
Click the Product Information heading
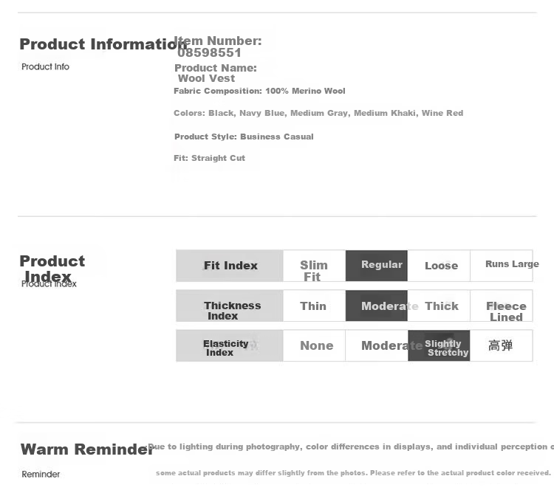(103, 44)
